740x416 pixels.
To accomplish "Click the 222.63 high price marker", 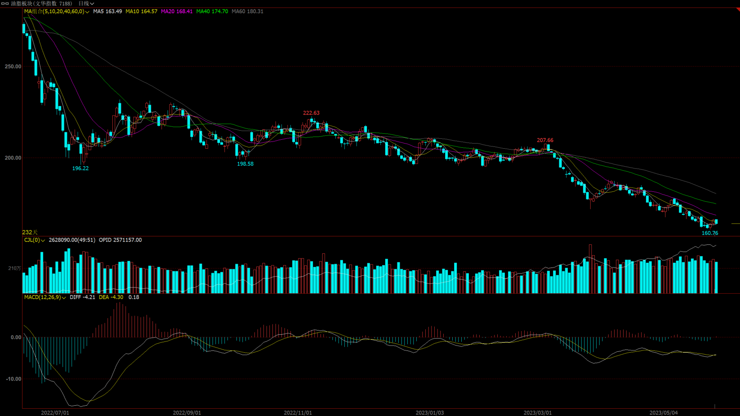I will coord(311,113).
